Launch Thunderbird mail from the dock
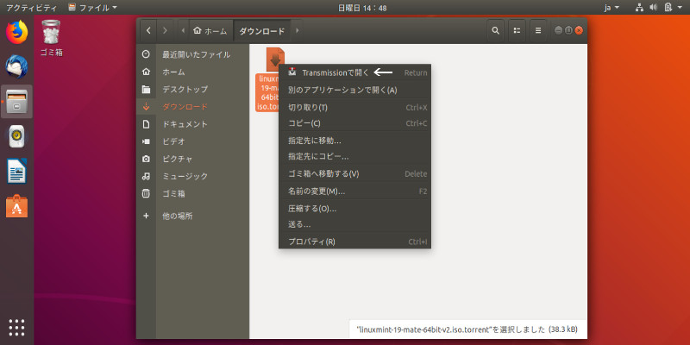The image size is (690, 345). 16,66
